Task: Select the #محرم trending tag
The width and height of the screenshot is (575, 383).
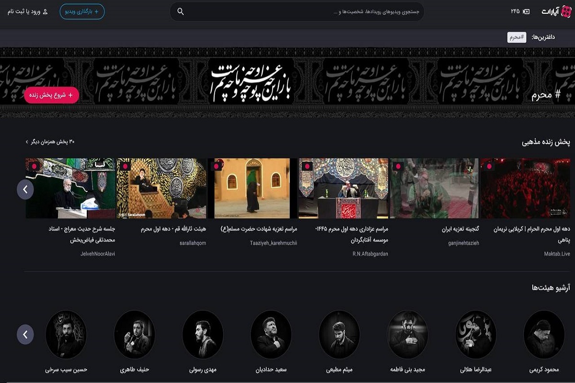Action: pyautogui.click(x=517, y=37)
